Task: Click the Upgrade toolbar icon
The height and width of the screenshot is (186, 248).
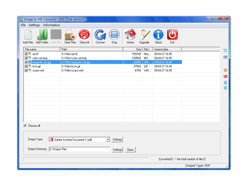Action: point(144,34)
